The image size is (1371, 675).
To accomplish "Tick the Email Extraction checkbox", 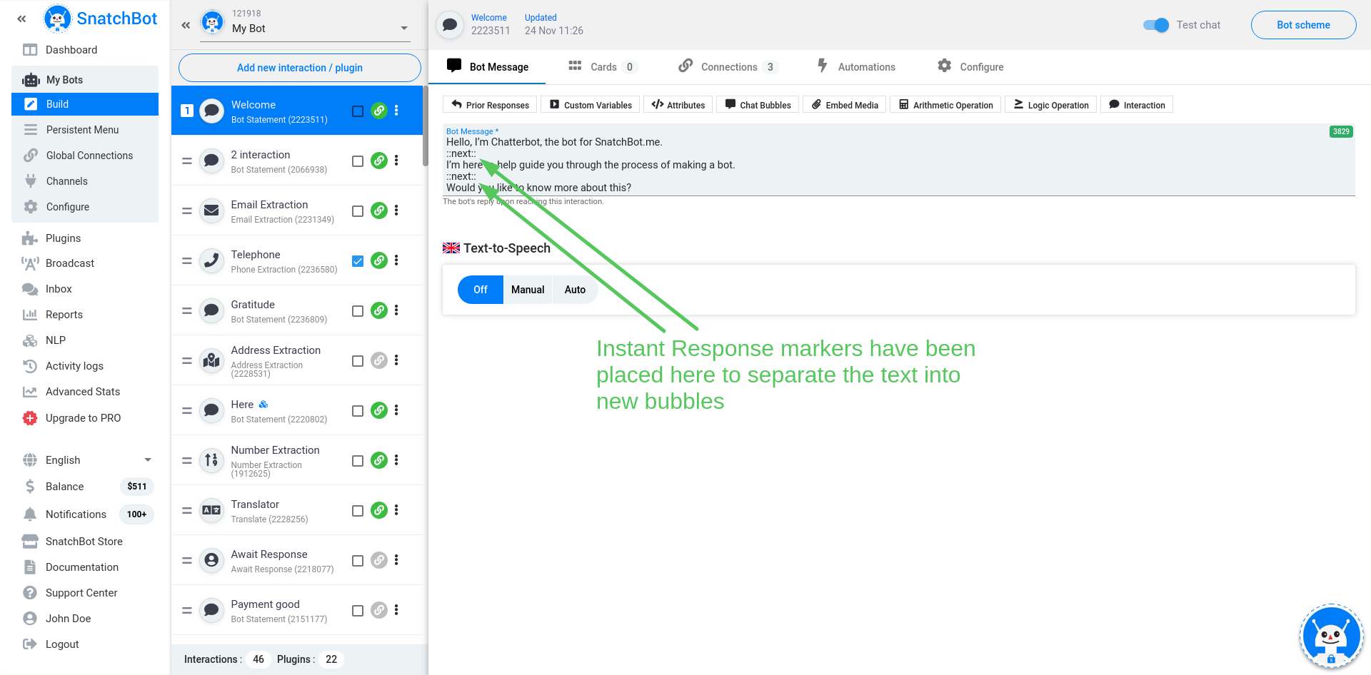I will pos(358,211).
